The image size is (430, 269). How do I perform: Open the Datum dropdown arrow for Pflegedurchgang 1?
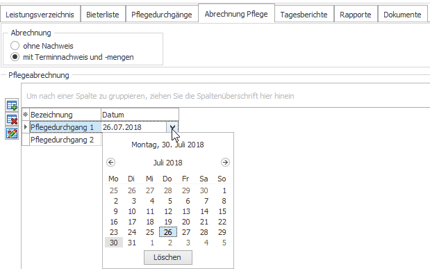172,127
